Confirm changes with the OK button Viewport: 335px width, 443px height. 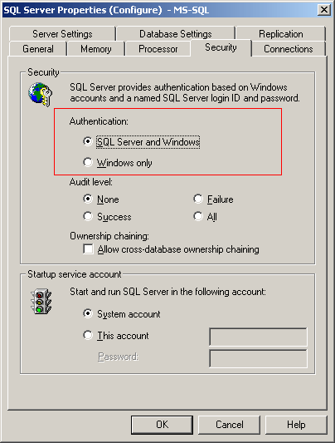[162, 425]
